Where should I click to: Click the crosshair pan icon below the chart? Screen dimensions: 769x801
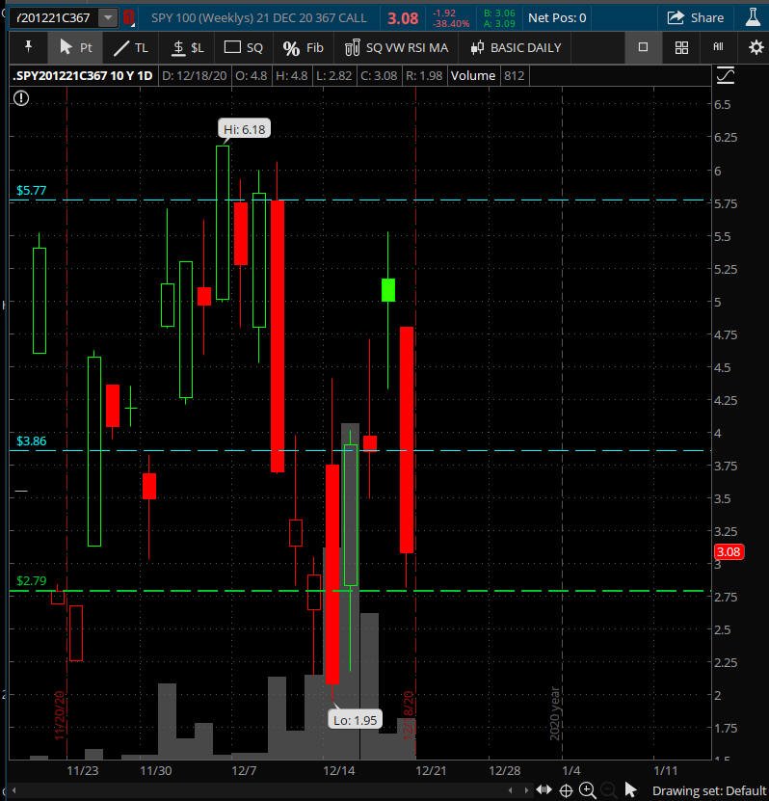[566, 790]
